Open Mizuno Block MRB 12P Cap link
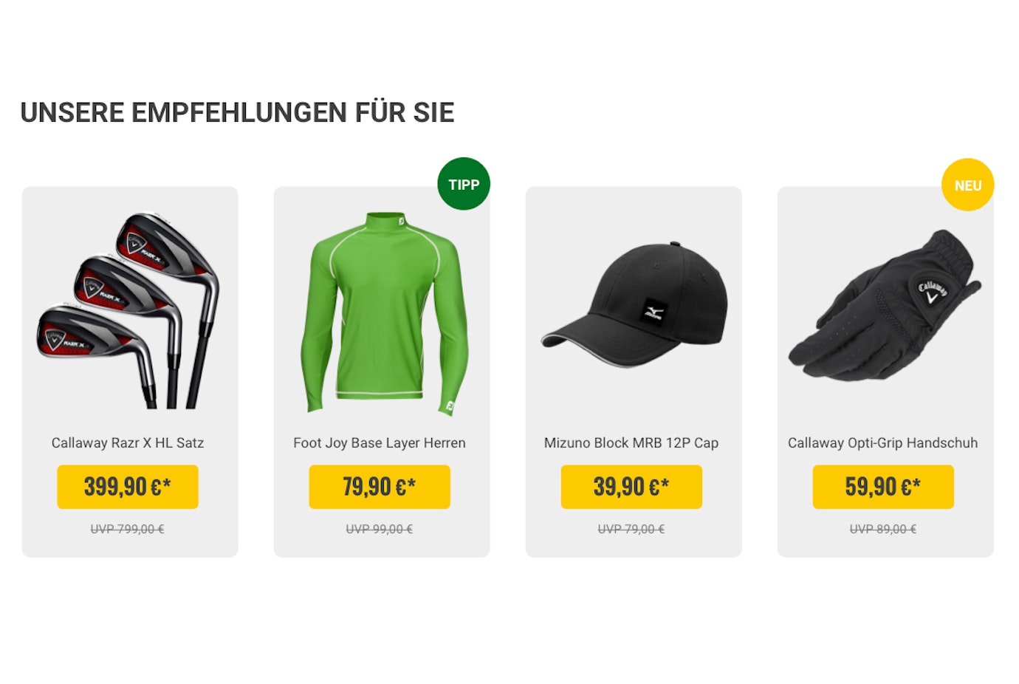 (x=631, y=442)
